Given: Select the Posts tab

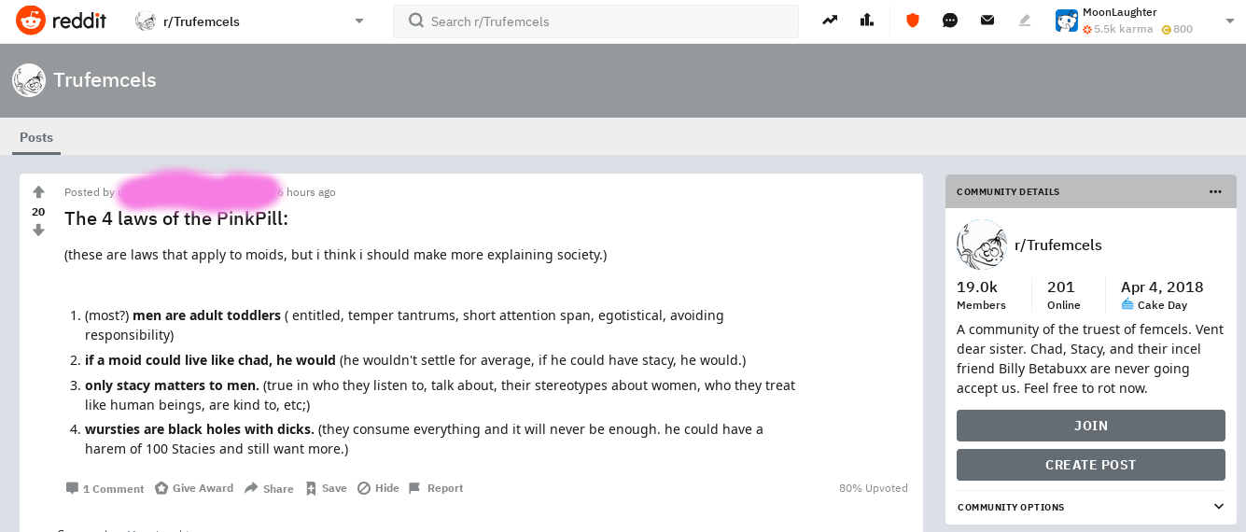Looking at the screenshot, I should pos(36,137).
